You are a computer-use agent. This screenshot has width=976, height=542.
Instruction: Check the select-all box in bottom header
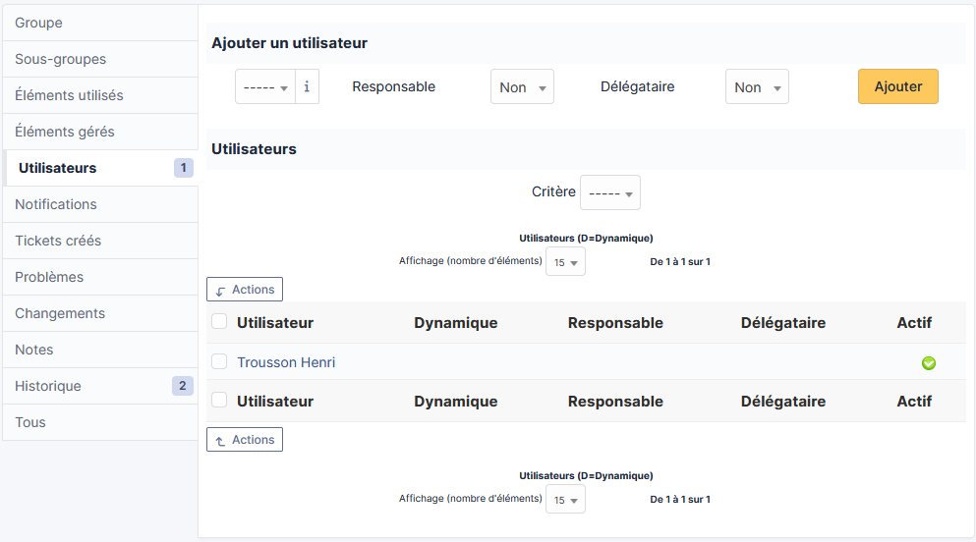219,400
